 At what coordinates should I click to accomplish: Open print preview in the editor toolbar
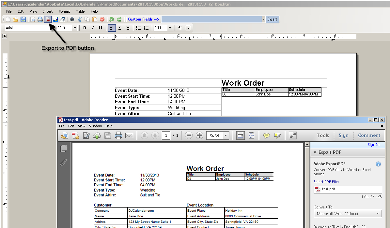point(33,19)
